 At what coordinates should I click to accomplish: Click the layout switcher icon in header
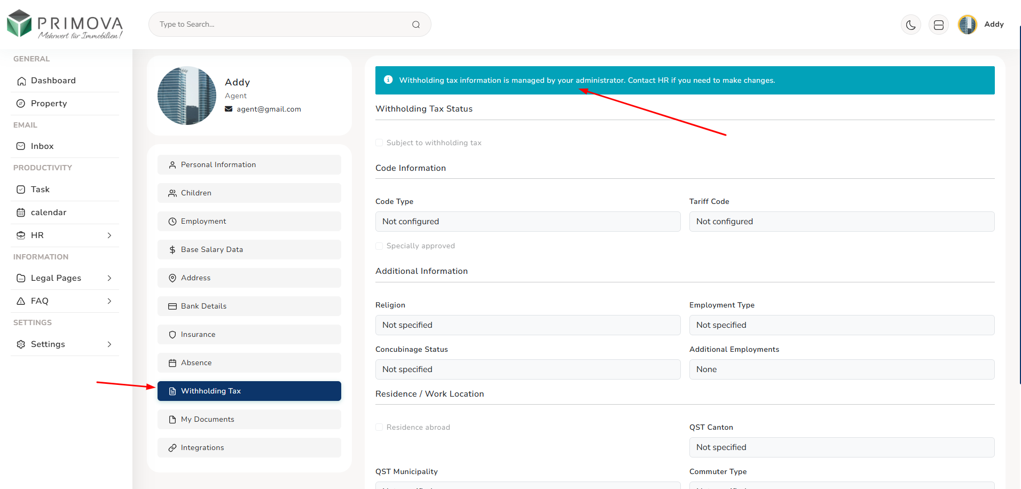pyautogui.click(x=938, y=25)
